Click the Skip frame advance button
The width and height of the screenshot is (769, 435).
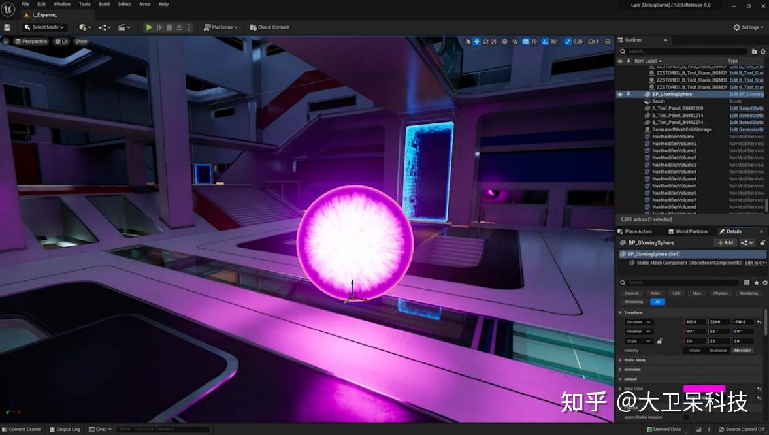coord(159,27)
